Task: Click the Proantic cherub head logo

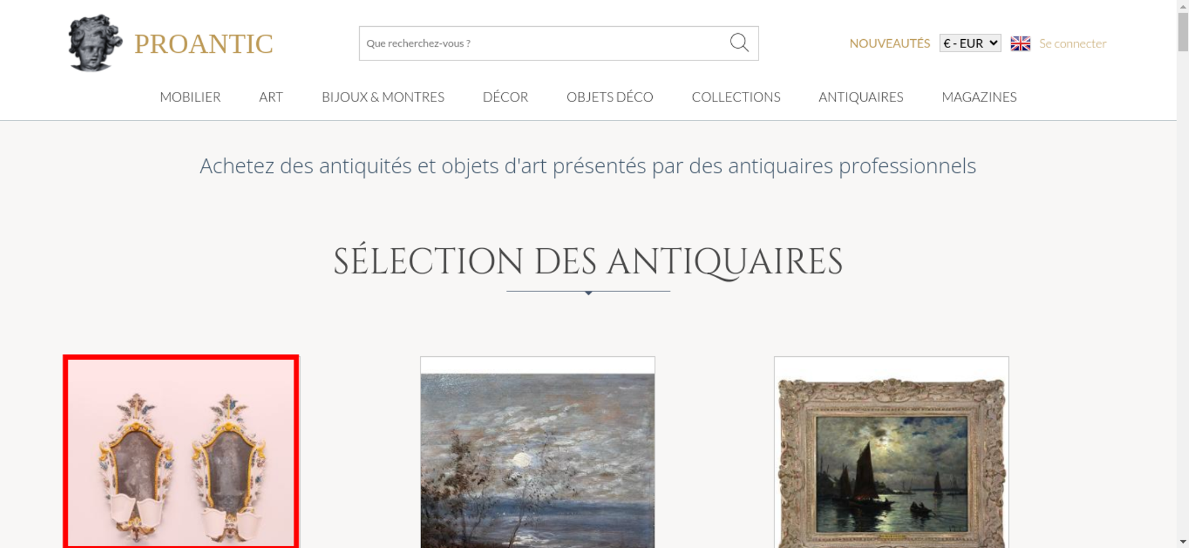Action: [x=95, y=43]
